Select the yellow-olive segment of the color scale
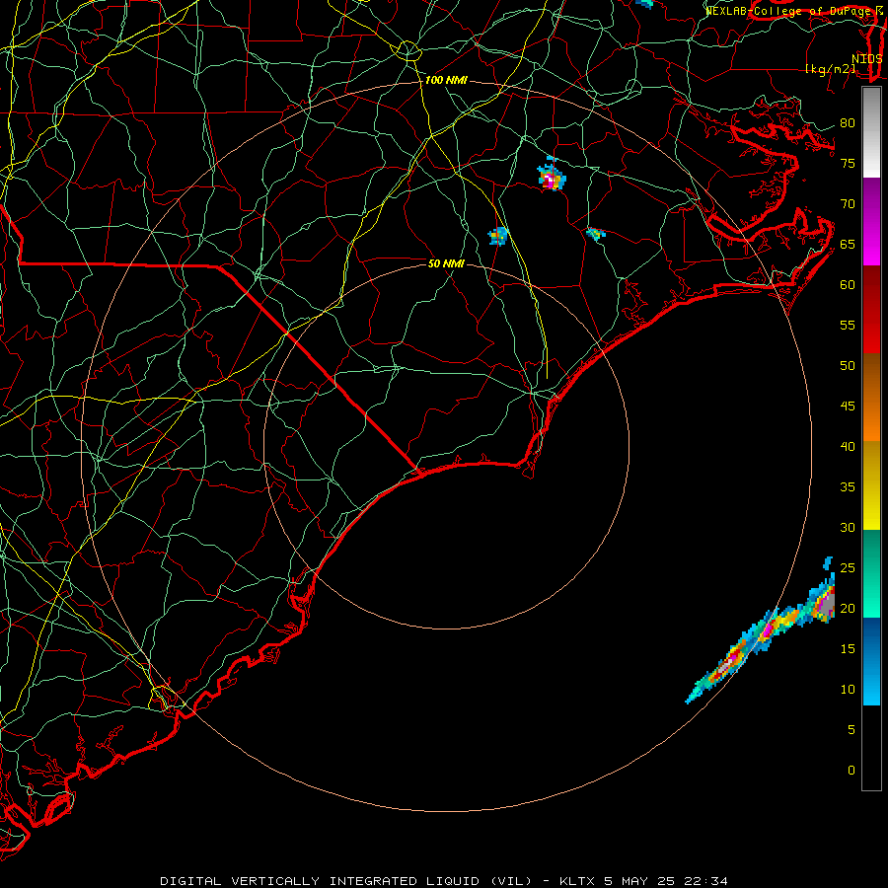The width and height of the screenshot is (888, 888). (x=871, y=485)
